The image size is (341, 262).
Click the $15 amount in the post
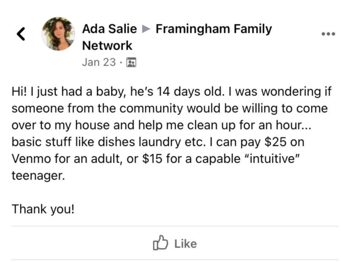pyautogui.click(x=152, y=158)
